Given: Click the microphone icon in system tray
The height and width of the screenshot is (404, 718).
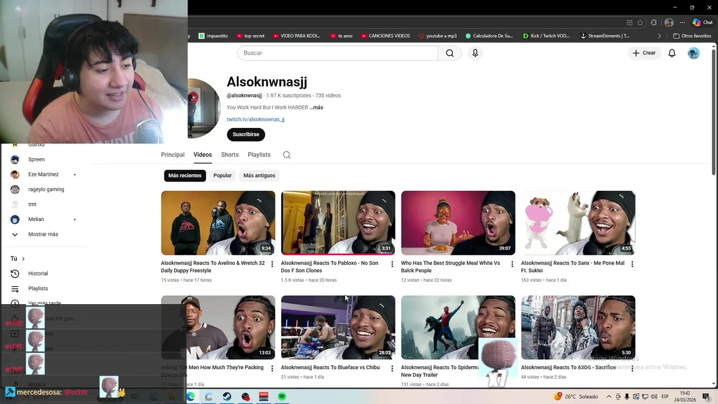Looking at the screenshot, I should [x=627, y=397].
